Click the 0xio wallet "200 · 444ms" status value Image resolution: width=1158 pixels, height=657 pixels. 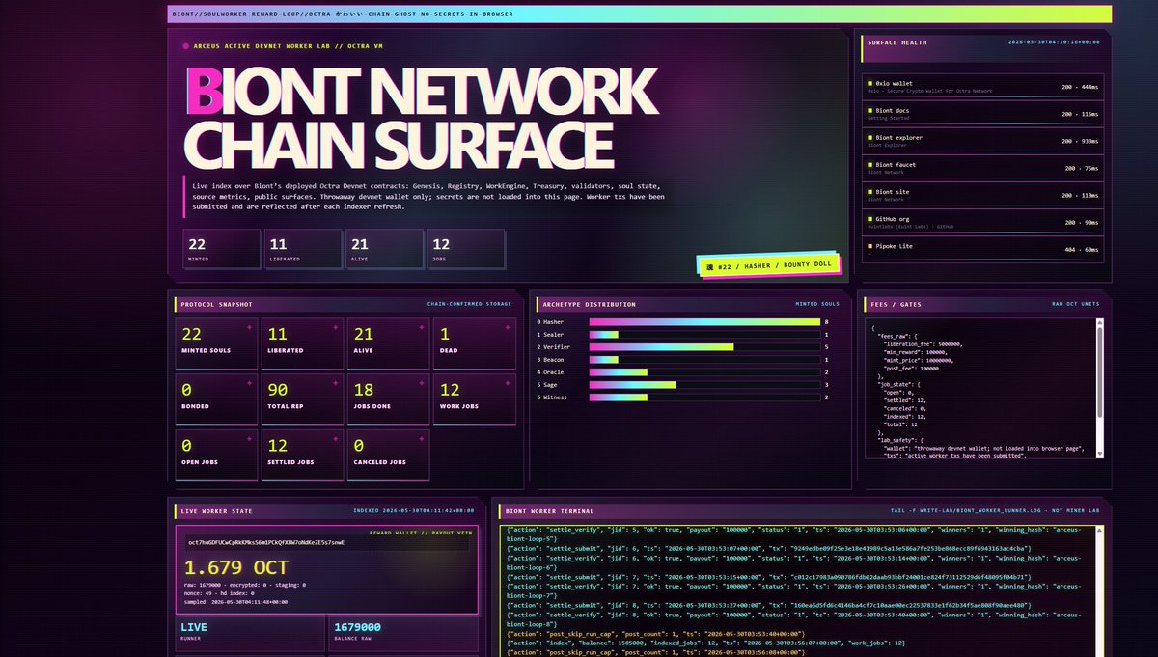1080,86
